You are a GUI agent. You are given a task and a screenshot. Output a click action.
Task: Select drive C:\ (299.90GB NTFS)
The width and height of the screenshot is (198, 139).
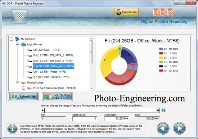47,50
